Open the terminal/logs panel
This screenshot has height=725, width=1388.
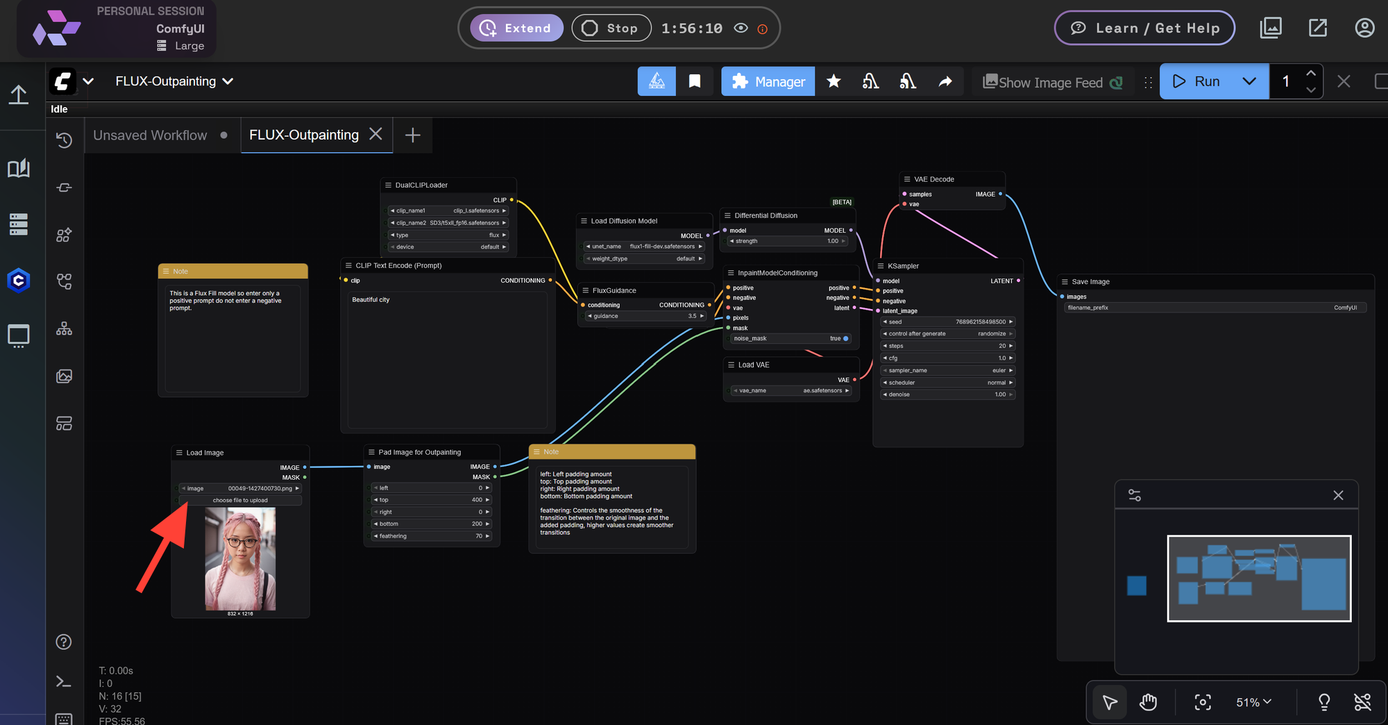tap(64, 681)
